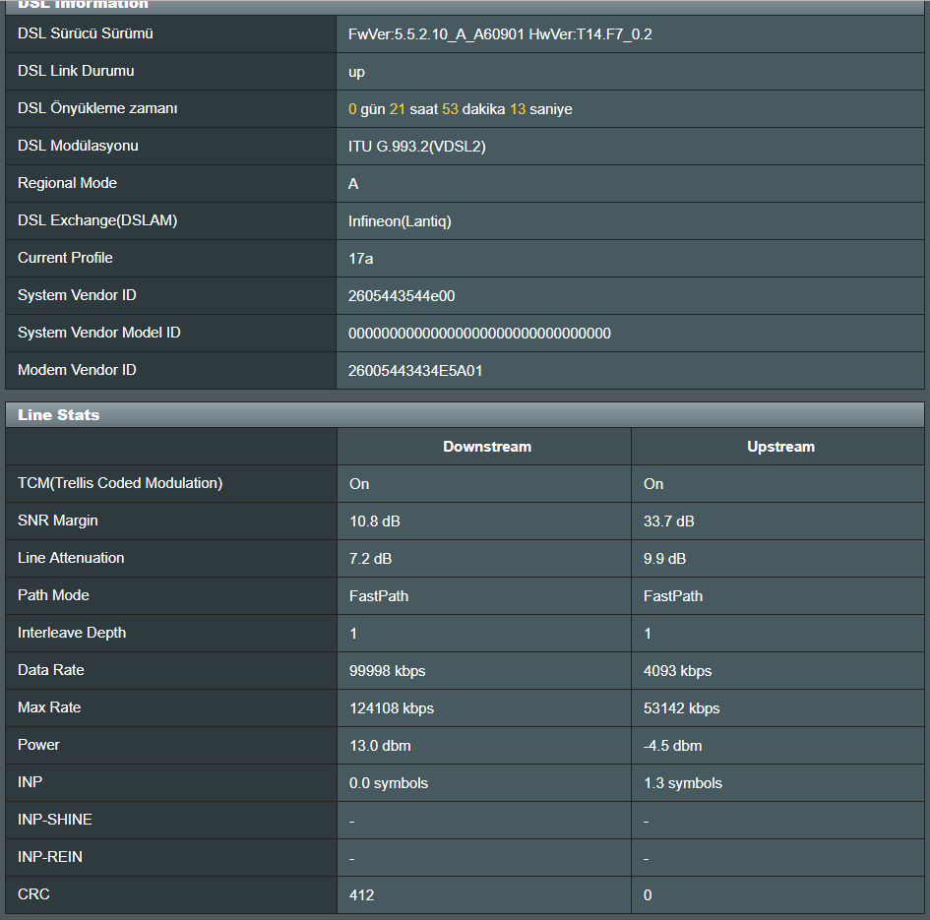
Task: Click the Infineon(Lantiq) DSLAM value
Action: pos(400,221)
